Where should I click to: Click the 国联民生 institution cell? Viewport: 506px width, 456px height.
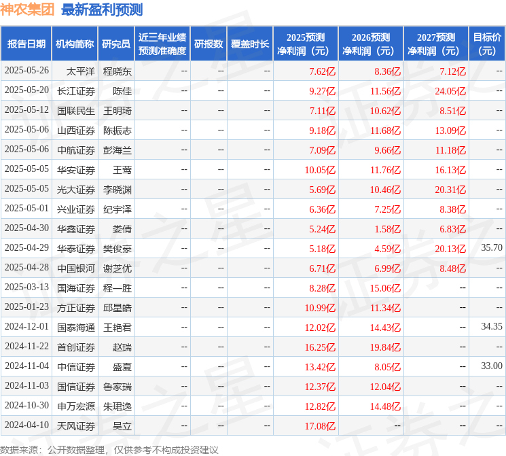tap(76, 111)
